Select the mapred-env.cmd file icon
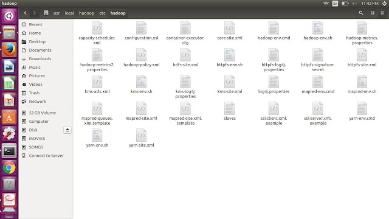This screenshot has width=389, height=219. click(318, 82)
